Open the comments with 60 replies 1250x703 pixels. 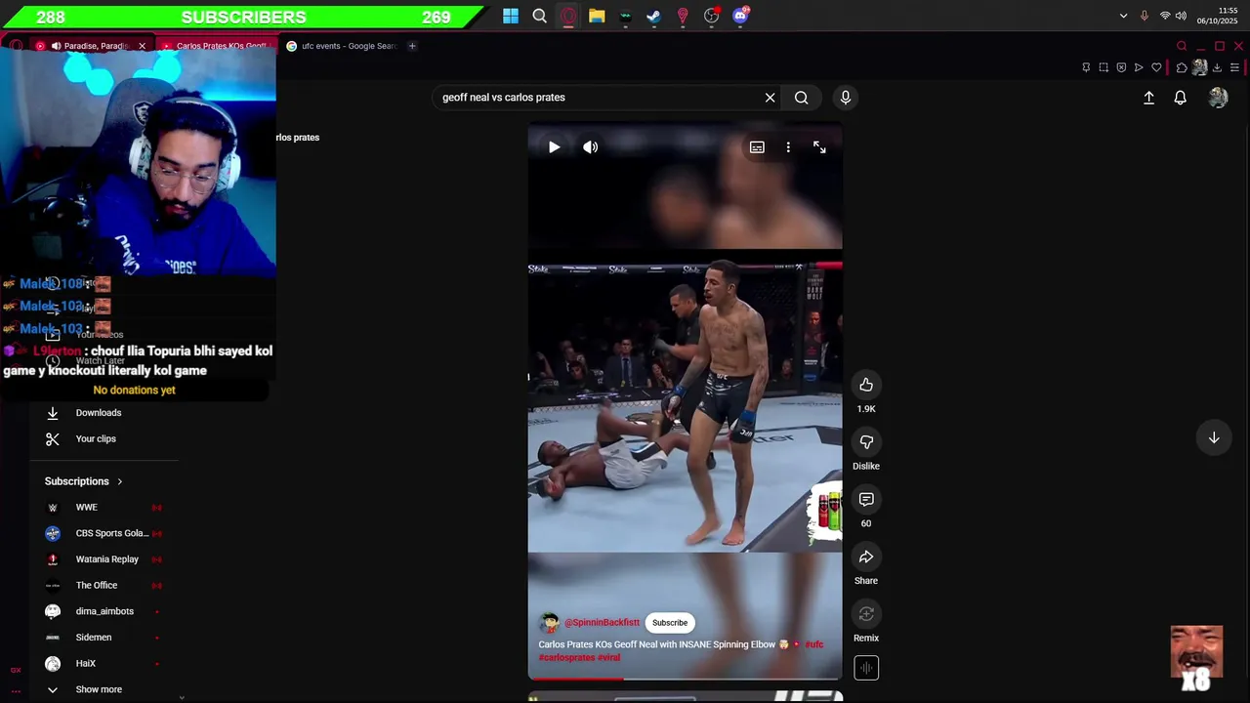point(866,500)
